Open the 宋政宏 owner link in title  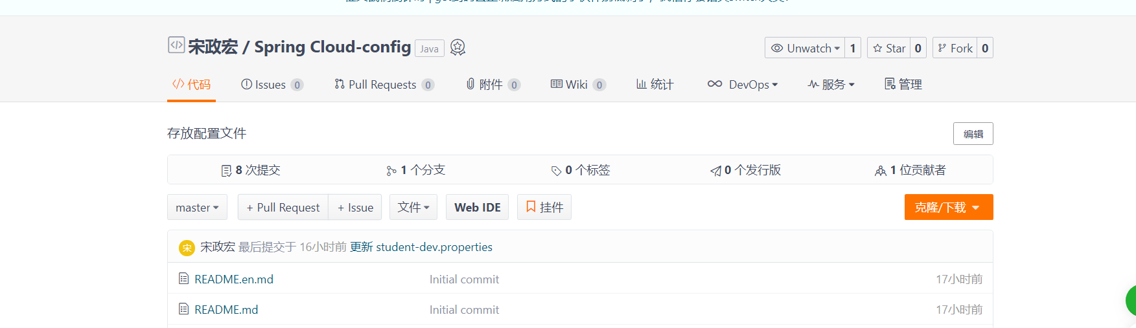coord(213,47)
